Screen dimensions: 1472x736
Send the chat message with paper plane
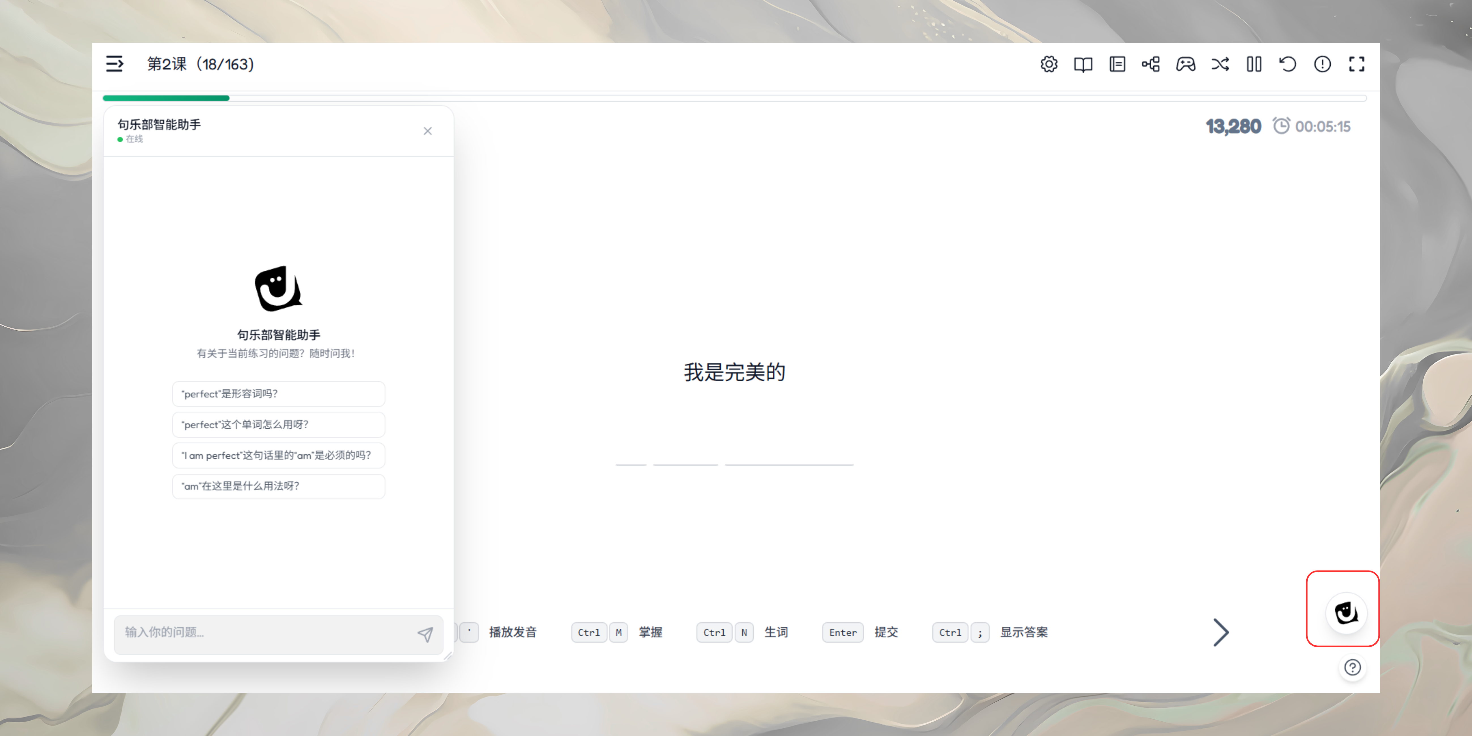425,634
